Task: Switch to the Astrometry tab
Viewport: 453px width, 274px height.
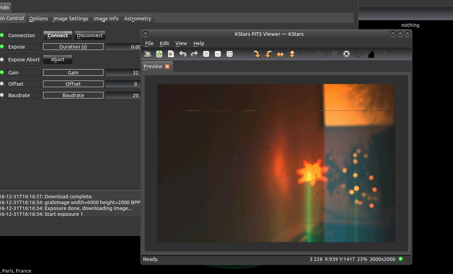Action: pyautogui.click(x=138, y=19)
